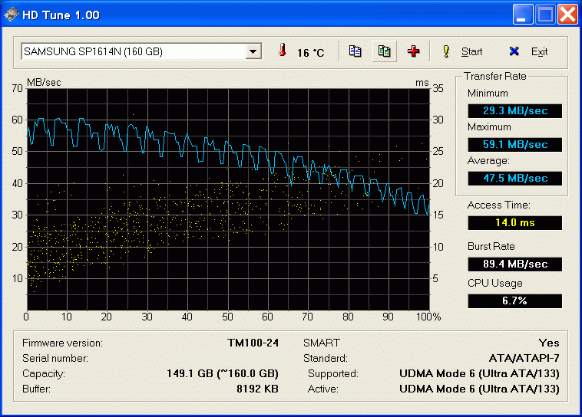Click the blue X Exit icon
This screenshot has height=417, width=582.
click(514, 51)
